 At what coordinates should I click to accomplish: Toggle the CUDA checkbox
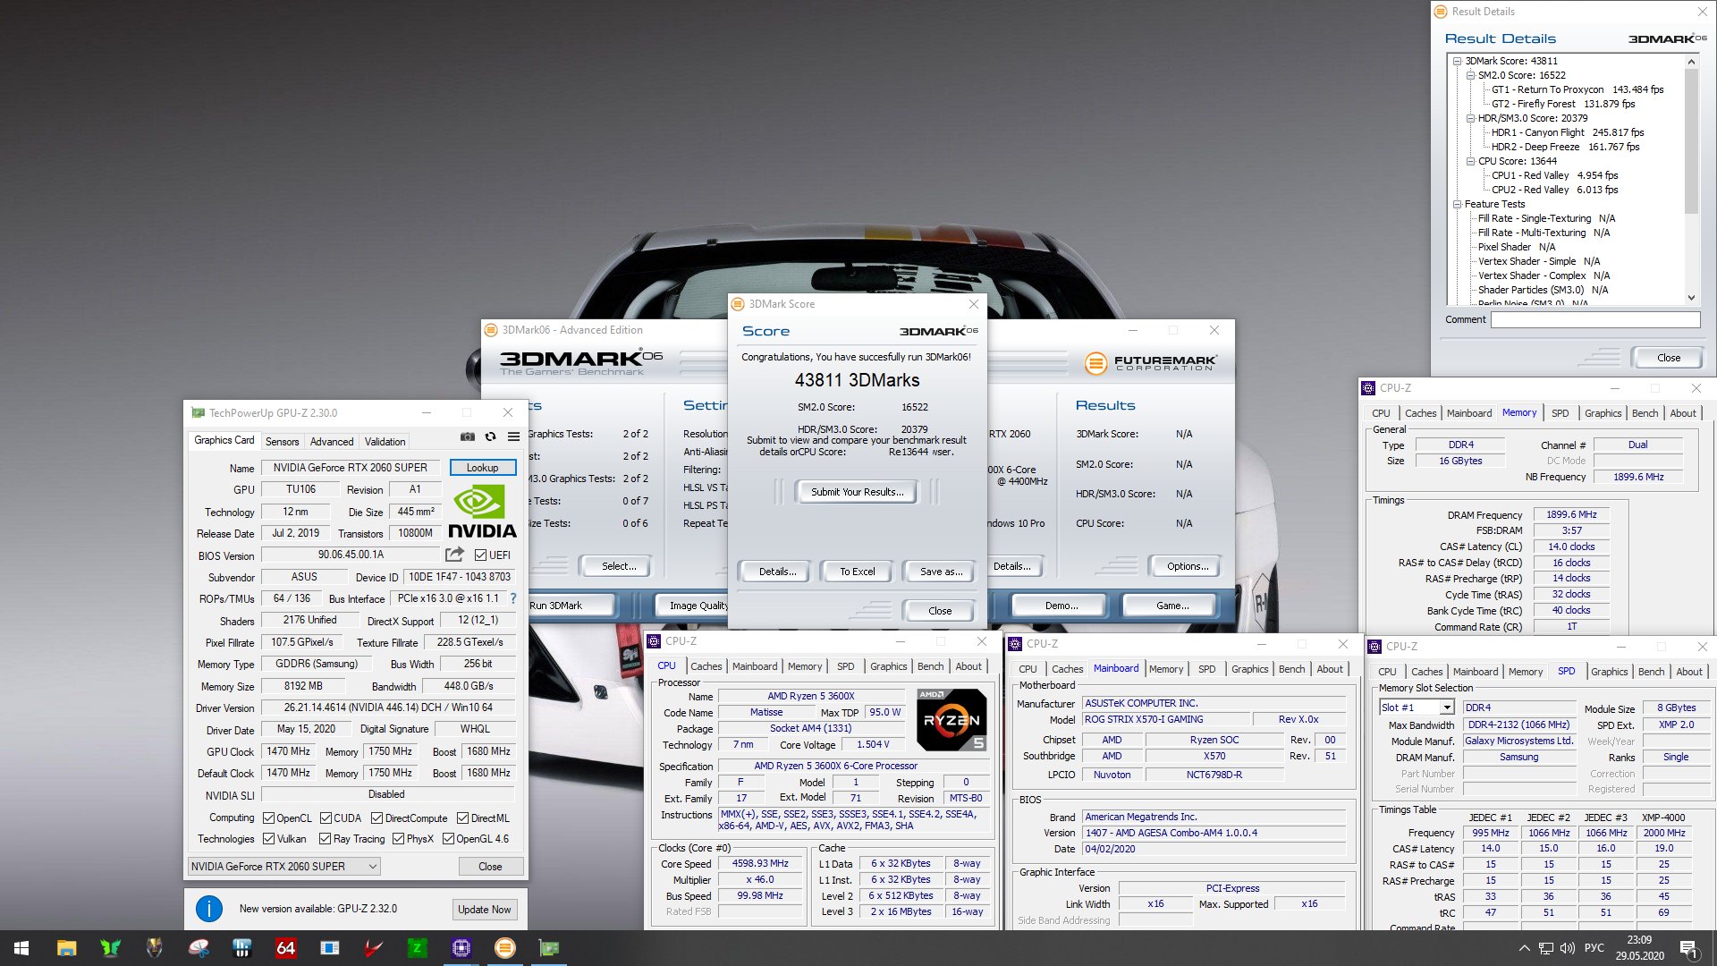[x=326, y=818]
